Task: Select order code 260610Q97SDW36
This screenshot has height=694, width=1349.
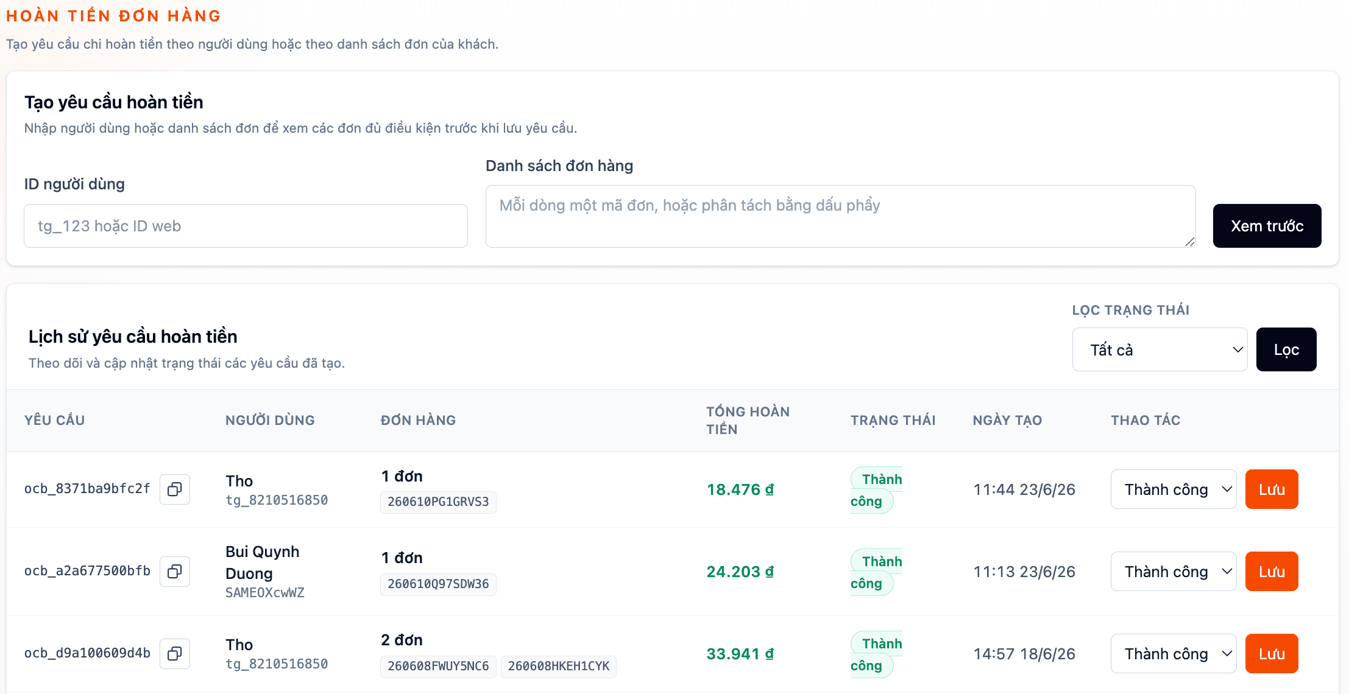Action: [x=438, y=584]
